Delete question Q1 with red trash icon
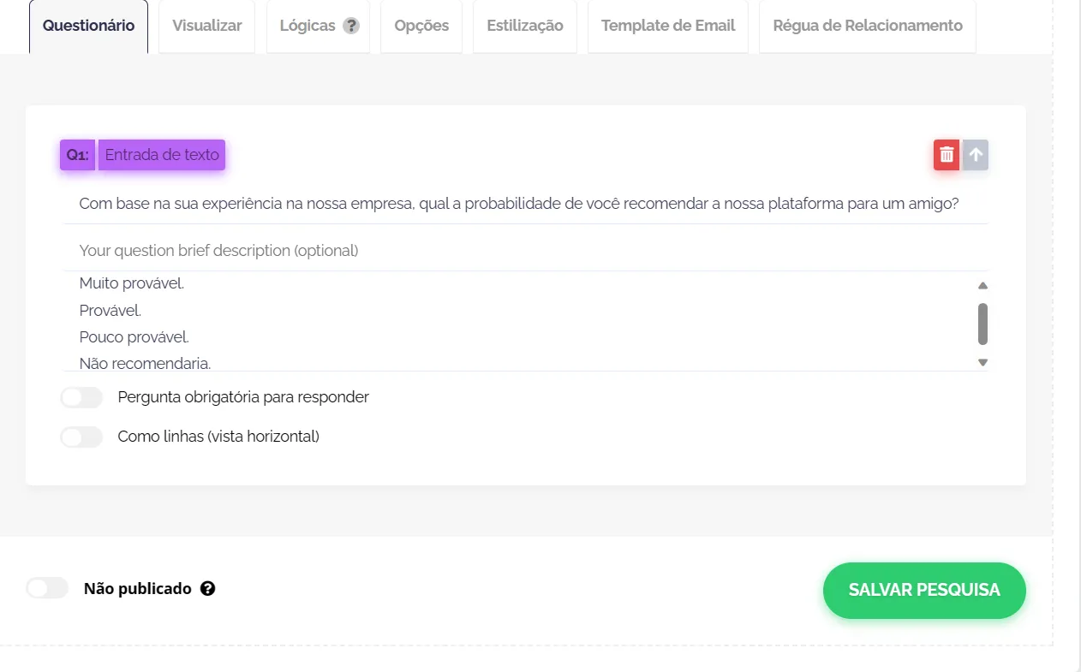This screenshot has width=1081, height=672. click(x=947, y=155)
